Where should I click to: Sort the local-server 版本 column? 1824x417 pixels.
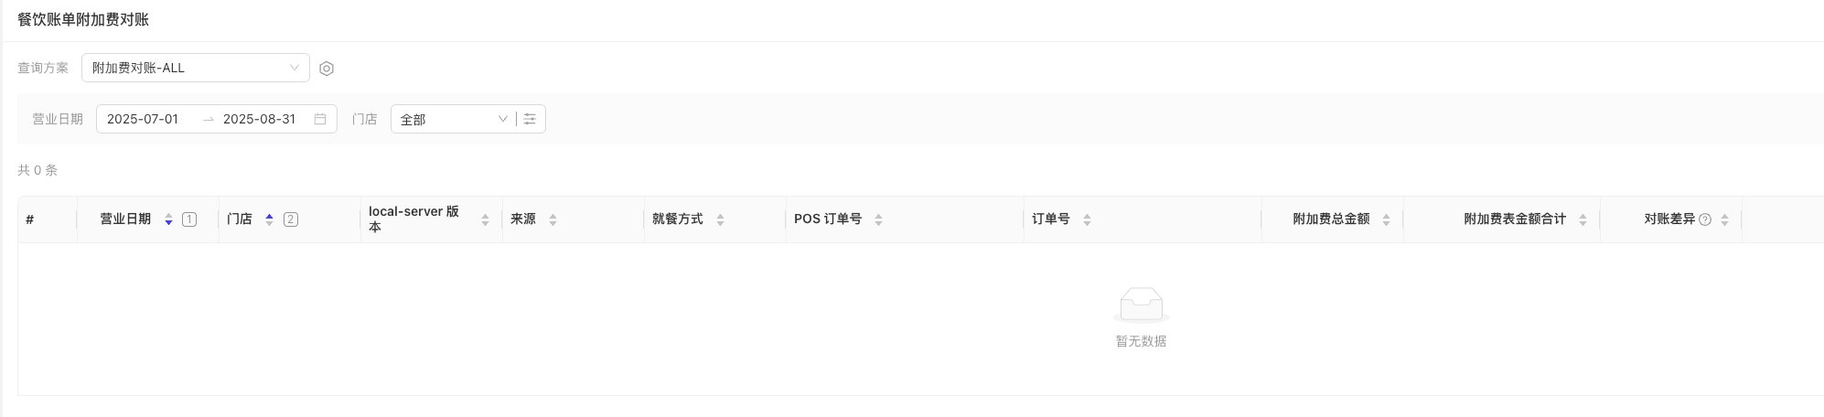pyautogui.click(x=485, y=219)
